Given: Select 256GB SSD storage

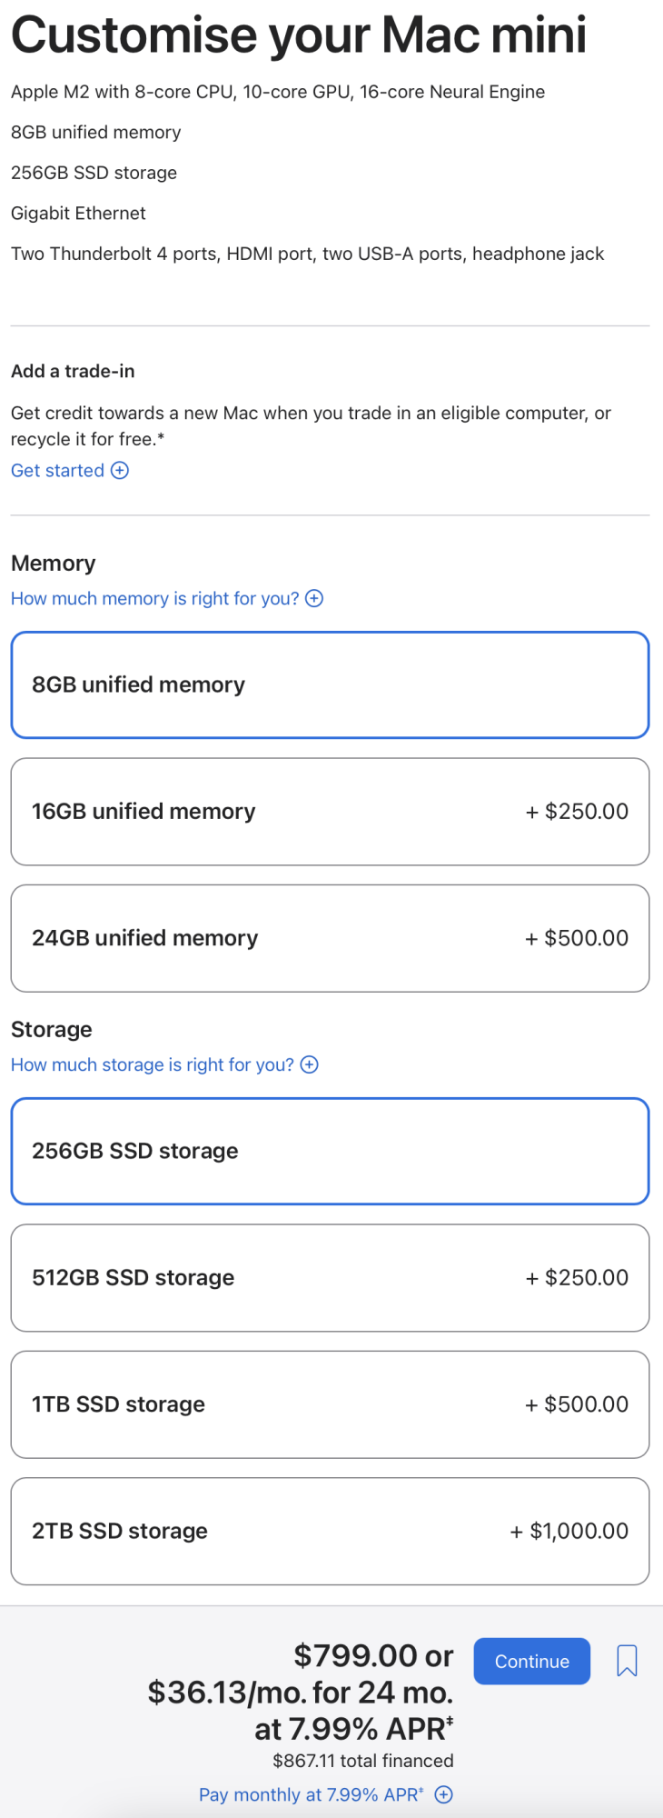Looking at the screenshot, I should (x=330, y=1151).
